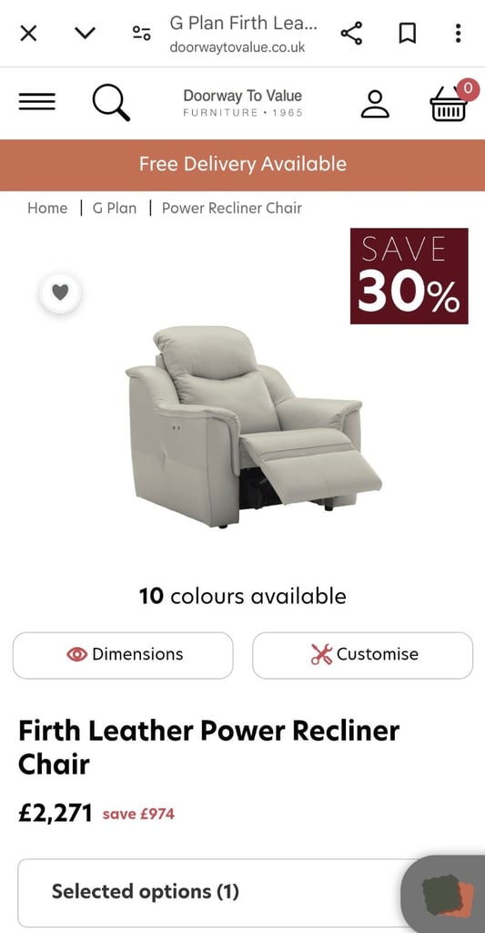Open site settings tune icon
The width and height of the screenshot is (485, 933).
tap(141, 34)
